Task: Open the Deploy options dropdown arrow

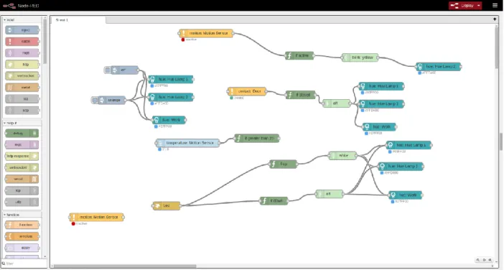Action: pyautogui.click(x=479, y=6)
